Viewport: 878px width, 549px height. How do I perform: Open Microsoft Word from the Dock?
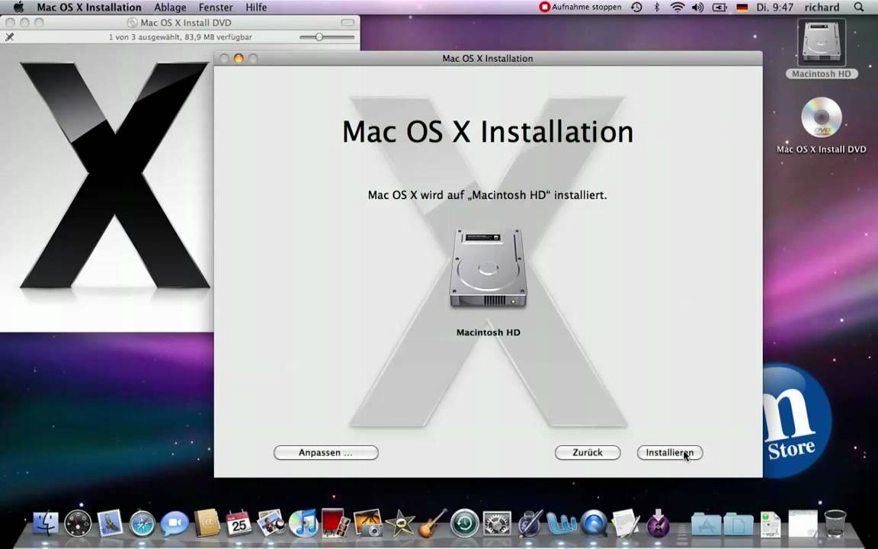click(x=562, y=524)
